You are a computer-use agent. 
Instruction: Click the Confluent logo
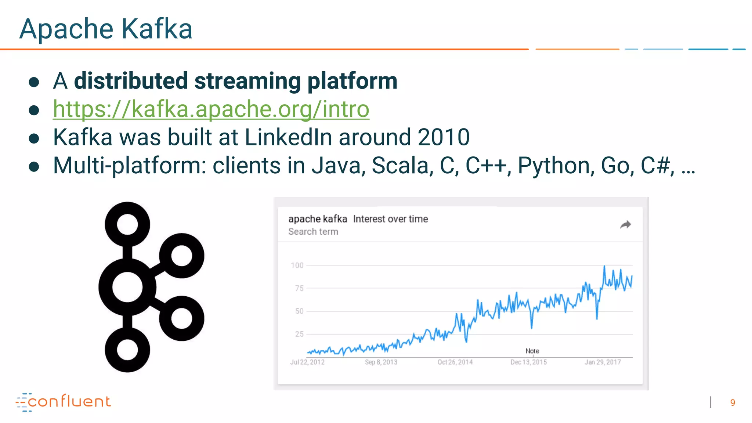(63, 402)
